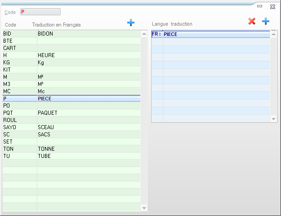Screen dimensions: 281x216
Task: Click the up arrow of the translation list scrollbar
Action: coord(274,34)
